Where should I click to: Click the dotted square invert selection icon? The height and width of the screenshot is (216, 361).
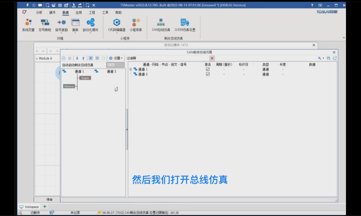97,58
